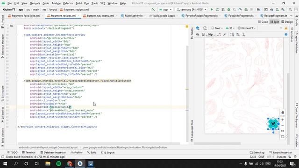The height and width of the screenshot is (168, 299).
Task: Open the samsung SM-J415F device dropdown
Action: [x=192, y=9]
